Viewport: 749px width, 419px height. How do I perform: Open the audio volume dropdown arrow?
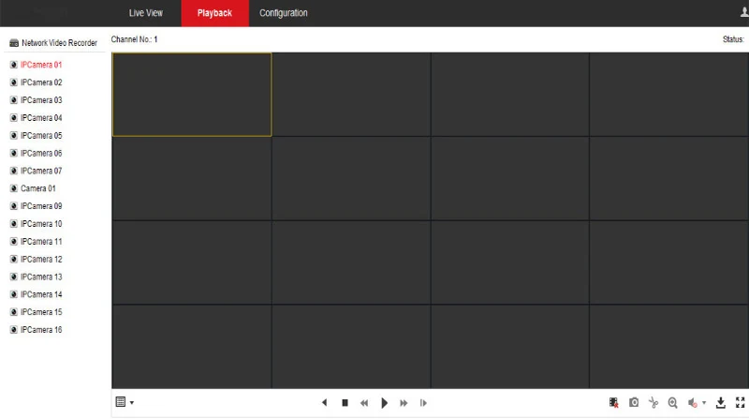click(x=704, y=403)
